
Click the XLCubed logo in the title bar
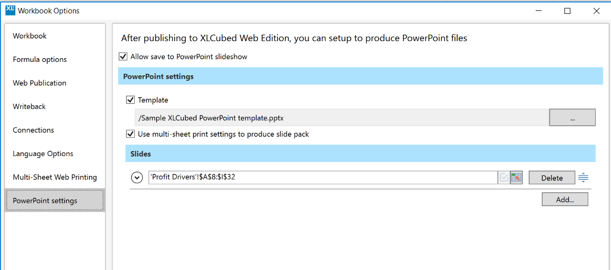(10, 10)
